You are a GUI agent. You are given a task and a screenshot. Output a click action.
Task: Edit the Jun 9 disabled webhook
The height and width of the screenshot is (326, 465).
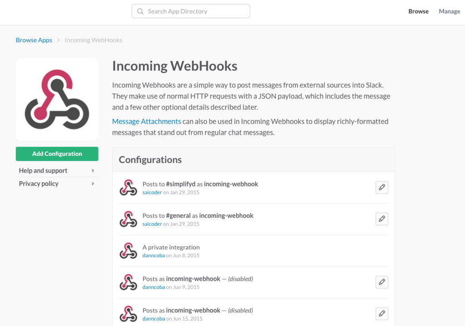point(381,282)
